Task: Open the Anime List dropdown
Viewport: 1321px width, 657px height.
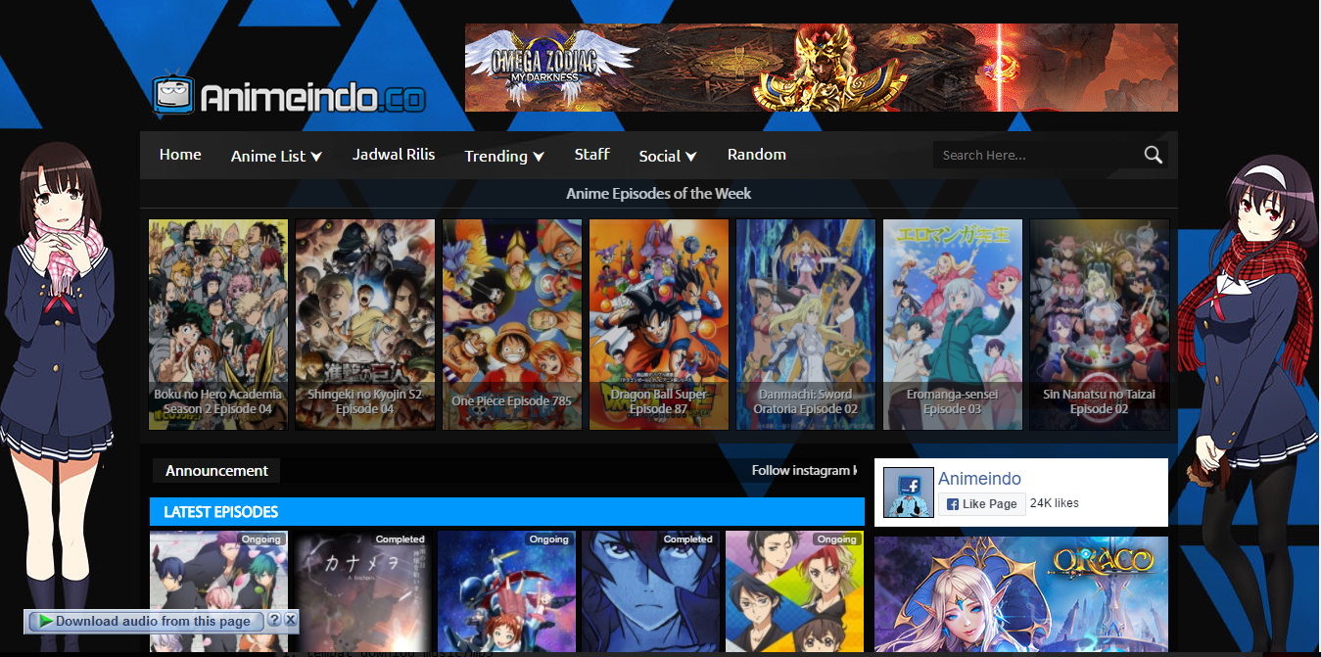Action: (x=276, y=155)
